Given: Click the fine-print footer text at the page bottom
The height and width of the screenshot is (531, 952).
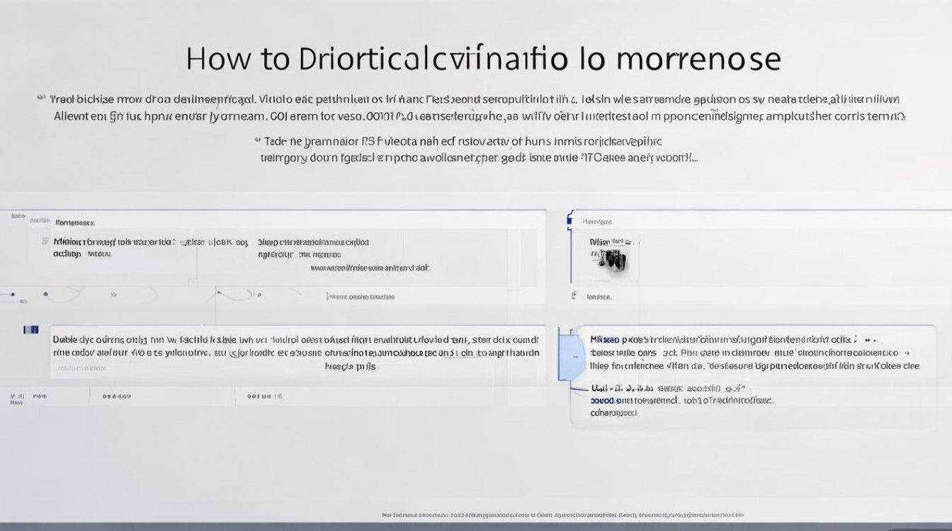Looking at the screenshot, I should (562, 515).
